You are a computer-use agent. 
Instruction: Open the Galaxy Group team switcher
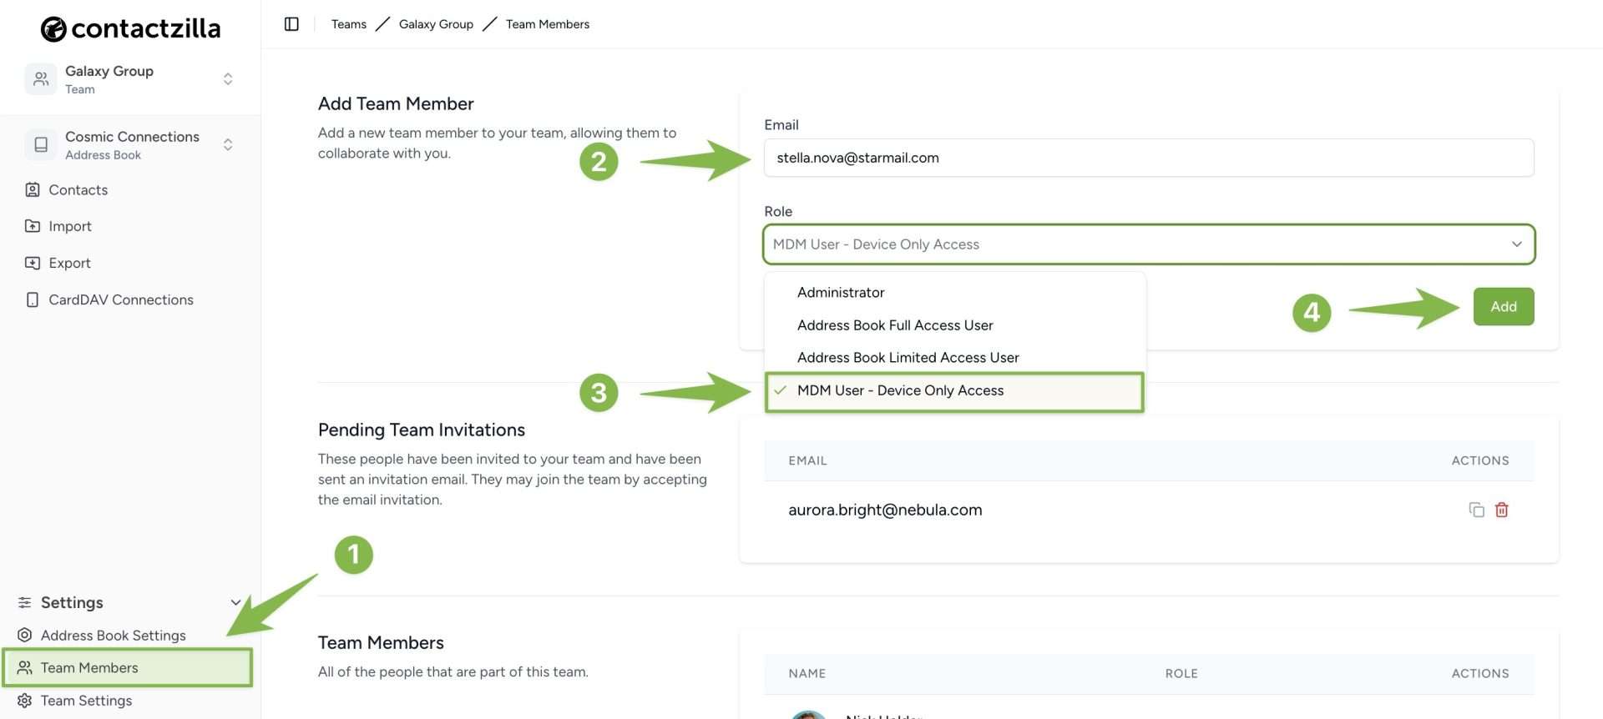(228, 79)
